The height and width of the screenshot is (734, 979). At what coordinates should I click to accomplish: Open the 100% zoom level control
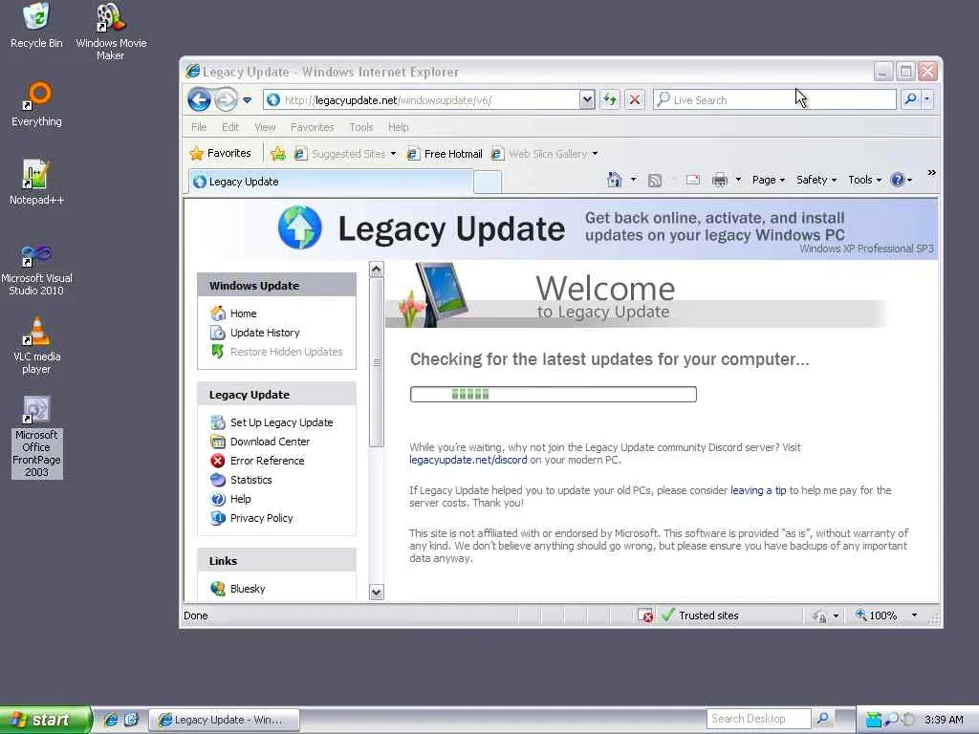tap(884, 615)
